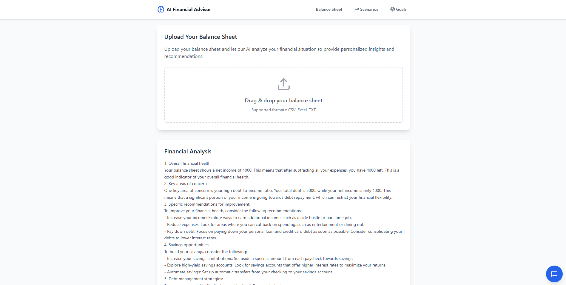Select the brain icon left of the app title
Viewport: 566px width, 285px height.
(x=161, y=9)
